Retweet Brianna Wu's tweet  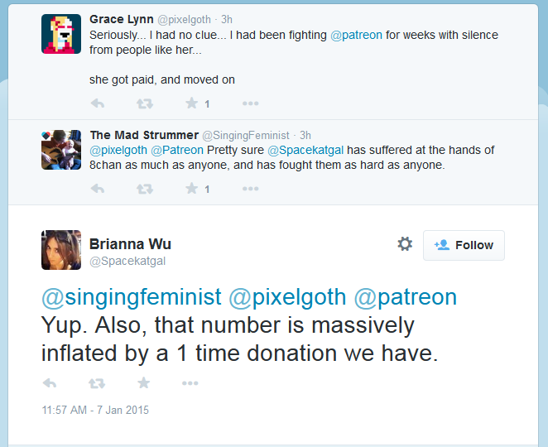pyautogui.click(x=97, y=383)
